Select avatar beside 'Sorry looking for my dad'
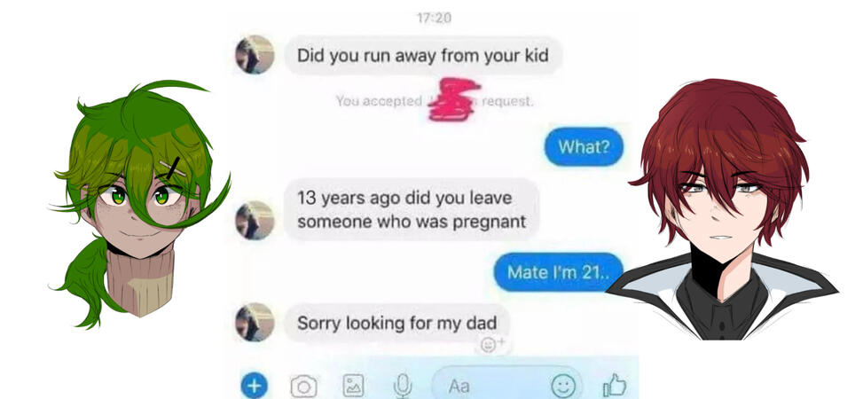 coord(255,322)
